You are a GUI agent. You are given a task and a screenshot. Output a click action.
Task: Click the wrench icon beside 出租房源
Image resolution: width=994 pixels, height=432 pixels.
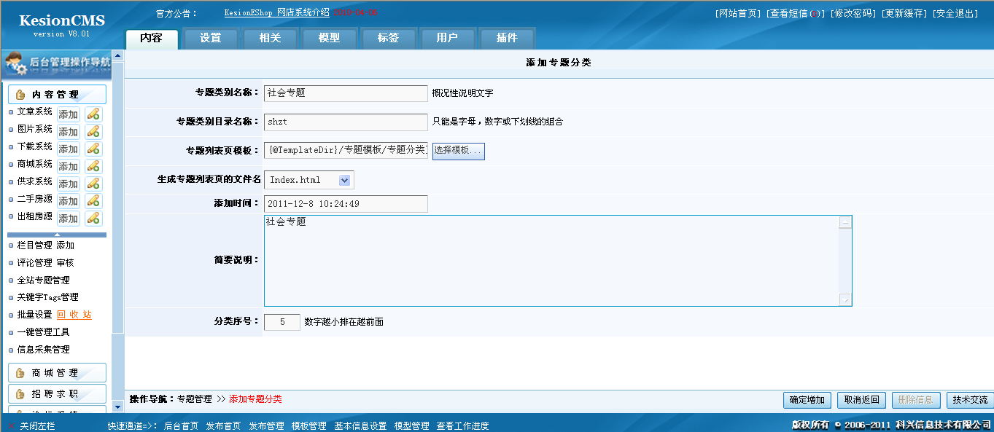(93, 219)
